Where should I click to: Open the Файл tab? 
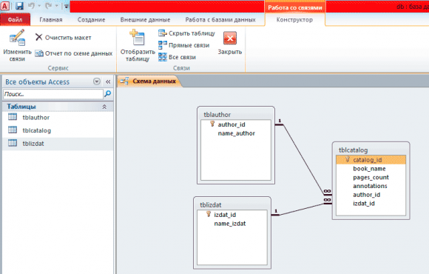(x=15, y=20)
